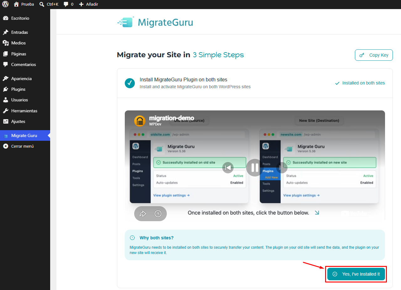Image resolution: width=401 pixels, height=290 pixels.
Task: Open Herramientas in sidebar
Action: 25,111
